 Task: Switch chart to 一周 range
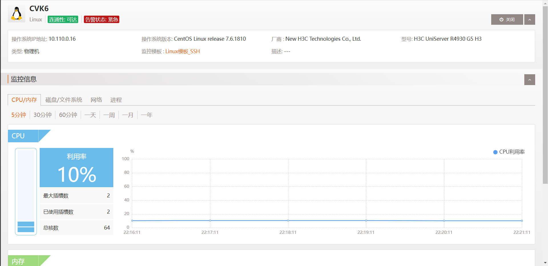[109, 115]
